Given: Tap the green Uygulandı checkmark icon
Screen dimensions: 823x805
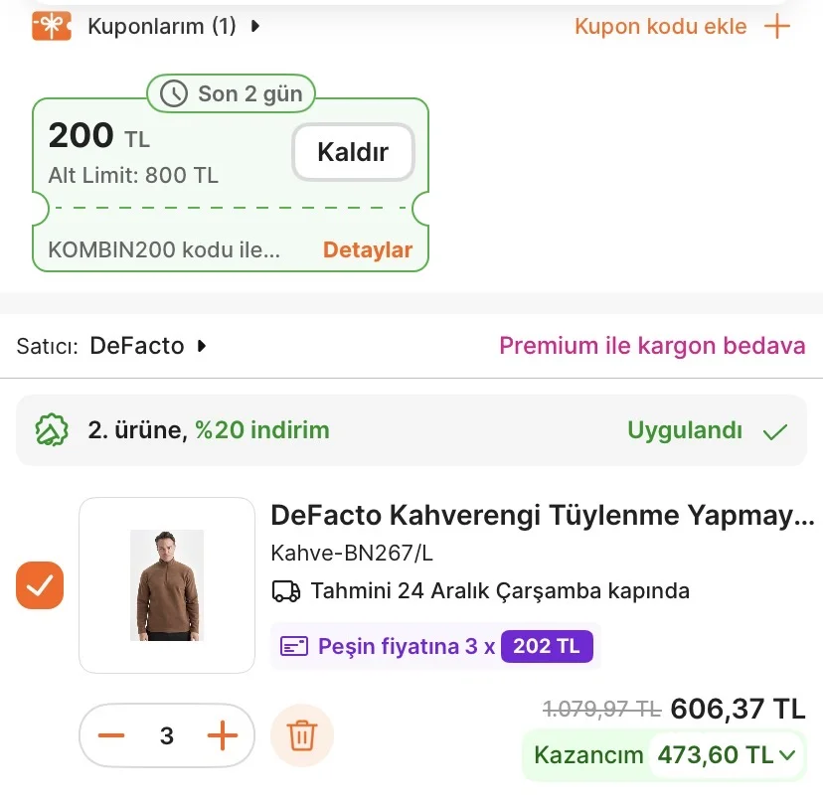Looking at the screenshot, I should [774, 431].
